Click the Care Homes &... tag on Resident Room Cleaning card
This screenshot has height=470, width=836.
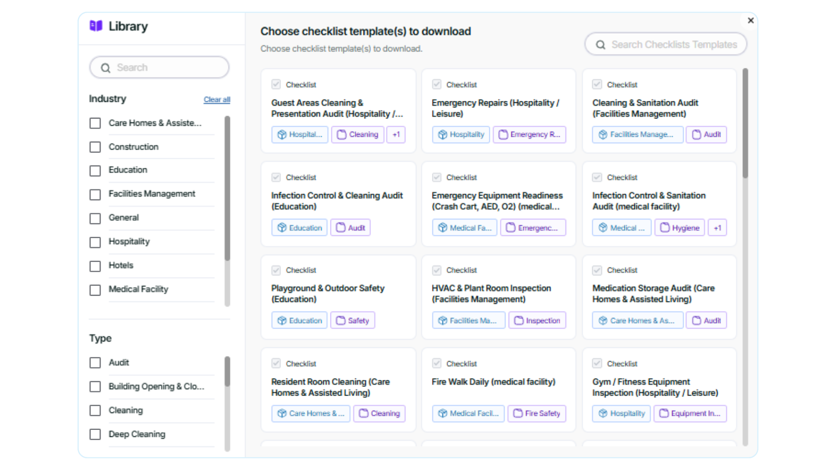point(311,413)
